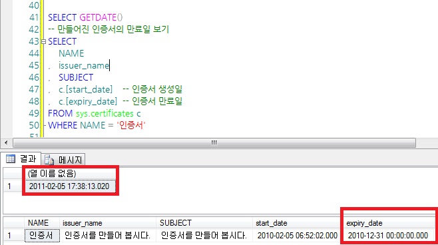Click c.[start_date] on line 47

coord(85,90)
